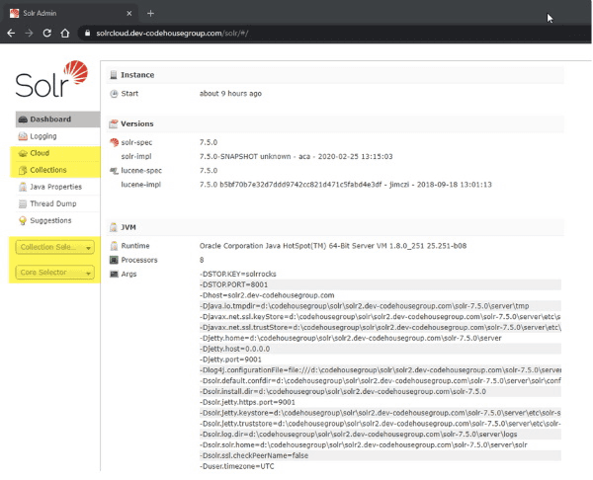Click the -DSTOP.KEY=solrrocks argument

tap(238, 274)
